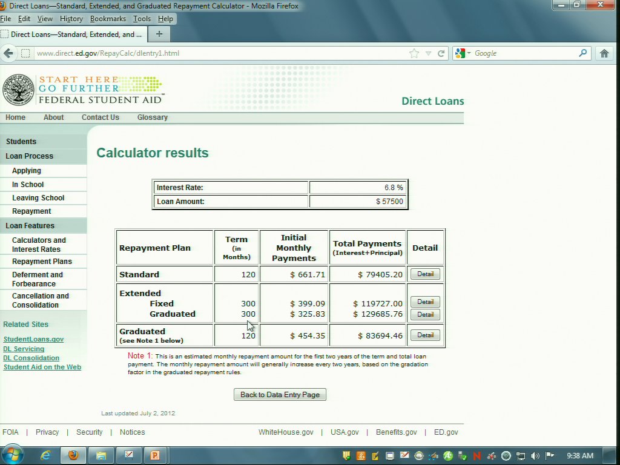The image size is (620, 465).
Task: Bookmark page with the star icon
Action: coord(414,53)
